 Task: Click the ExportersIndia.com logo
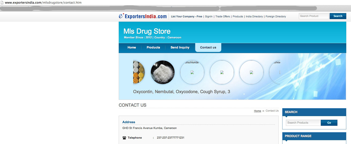point(143,16)
